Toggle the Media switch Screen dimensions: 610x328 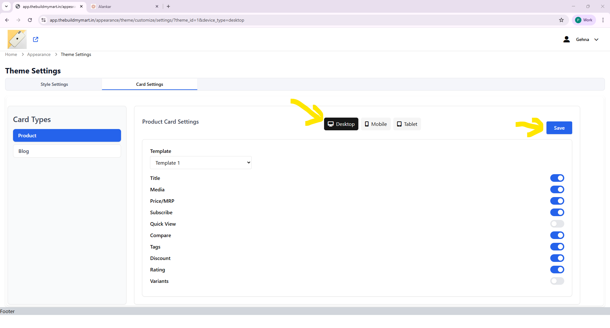click(x=557, y=189)
